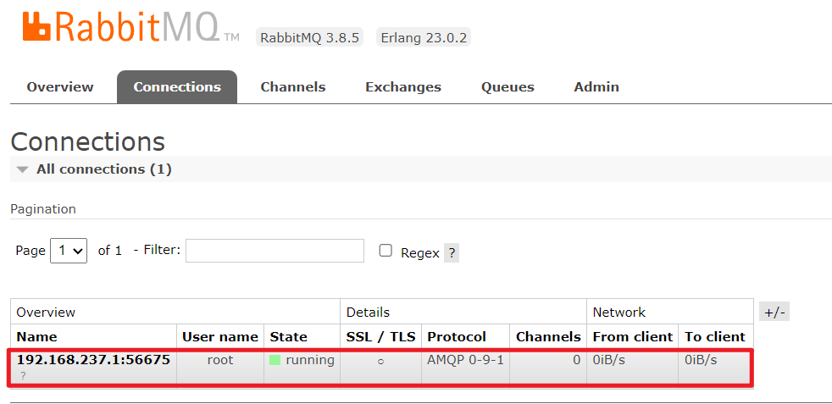Click the 'Connections' page heading

87,142
